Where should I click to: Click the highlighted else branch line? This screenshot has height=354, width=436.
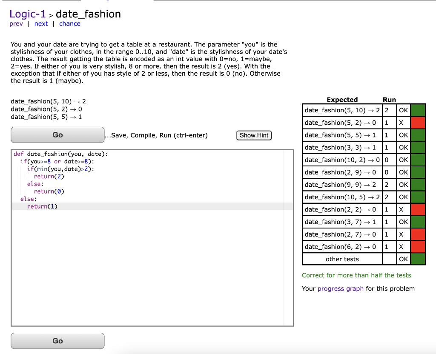24,199
